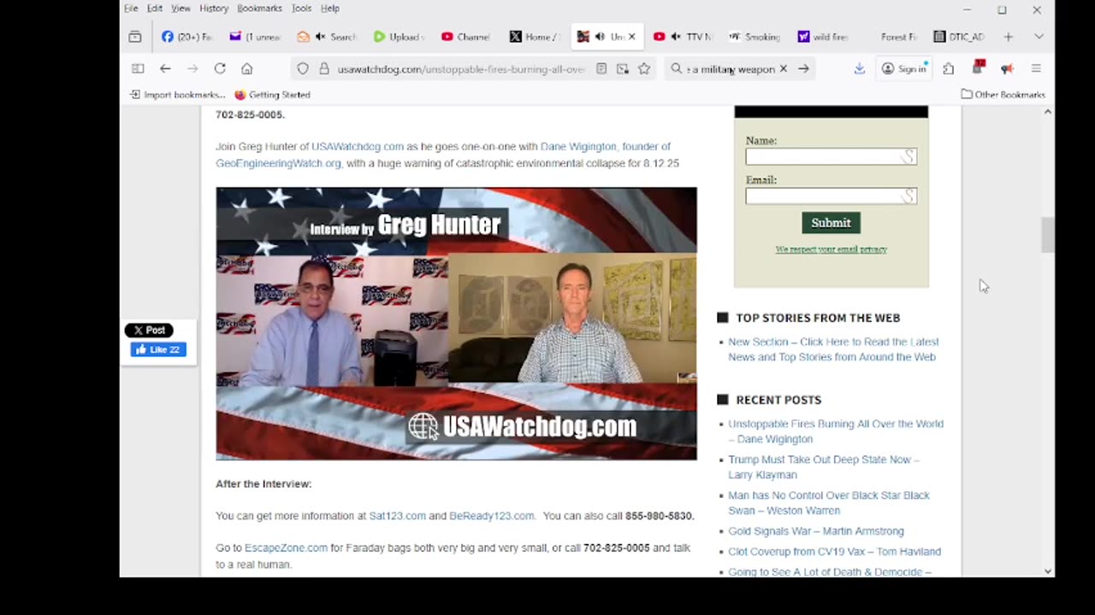Click the tracking protection shield icon

pyautogui.click(x=303, y=69)
